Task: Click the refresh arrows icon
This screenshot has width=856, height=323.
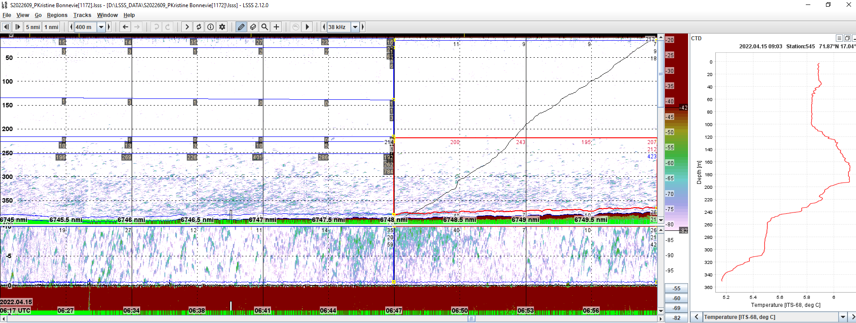Action: [x=199, y=27]
